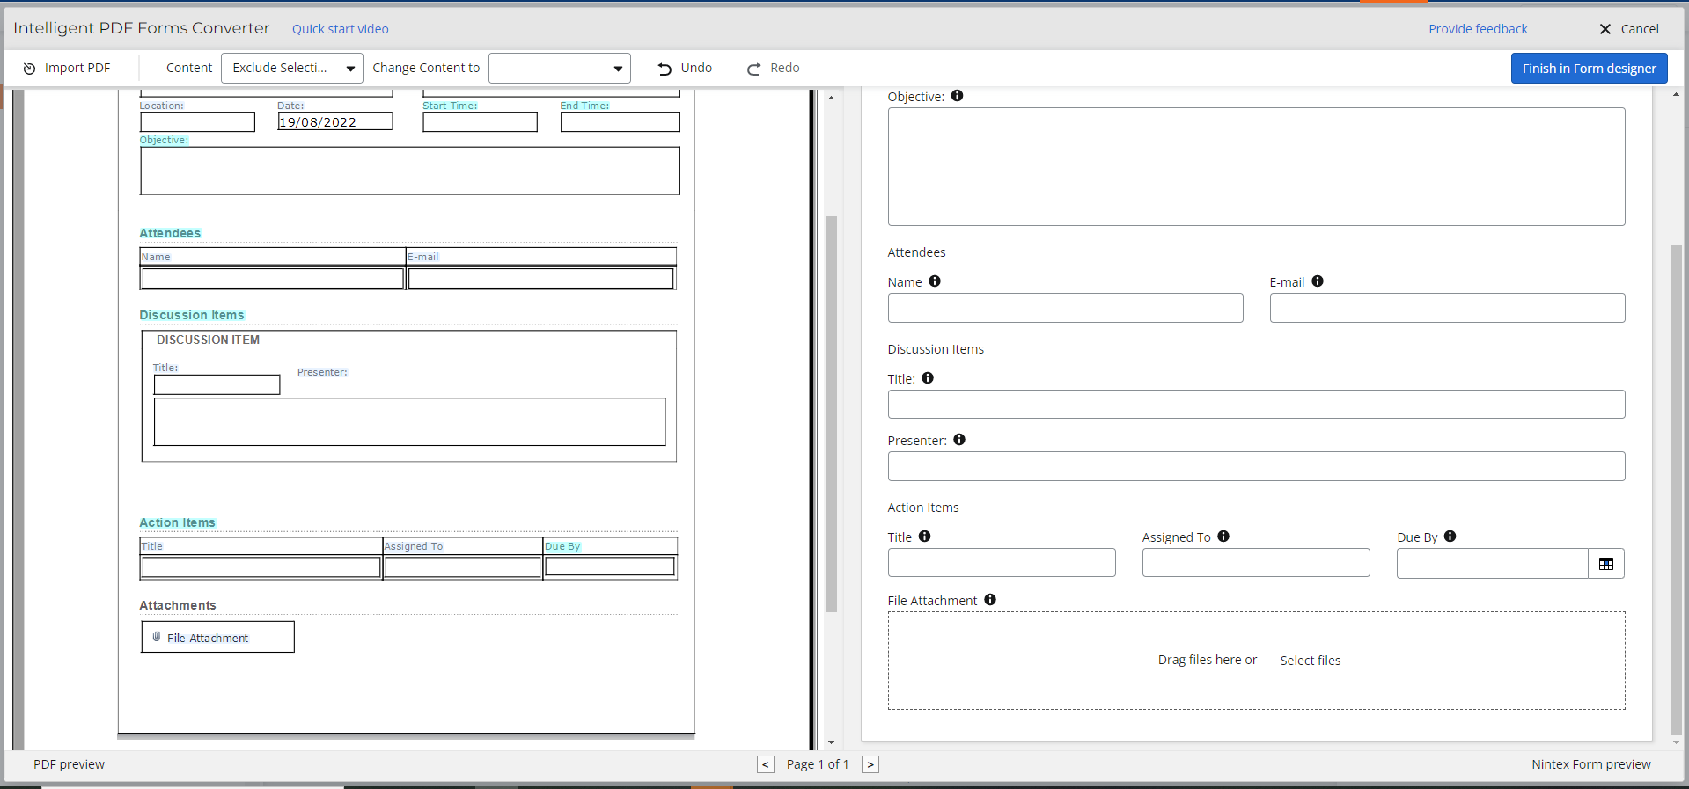Click the Redo arrow icon

(753, 69)
